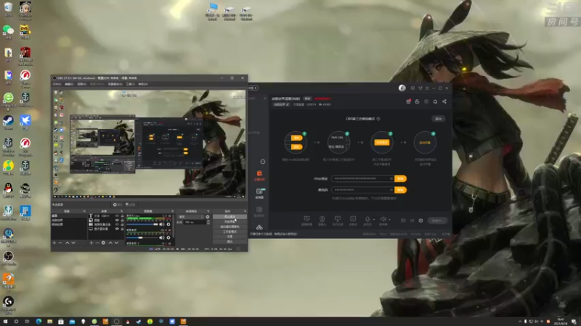Open third menu (View) in OBS menu bar
The image size is (581, 326).
click(81, 84)
